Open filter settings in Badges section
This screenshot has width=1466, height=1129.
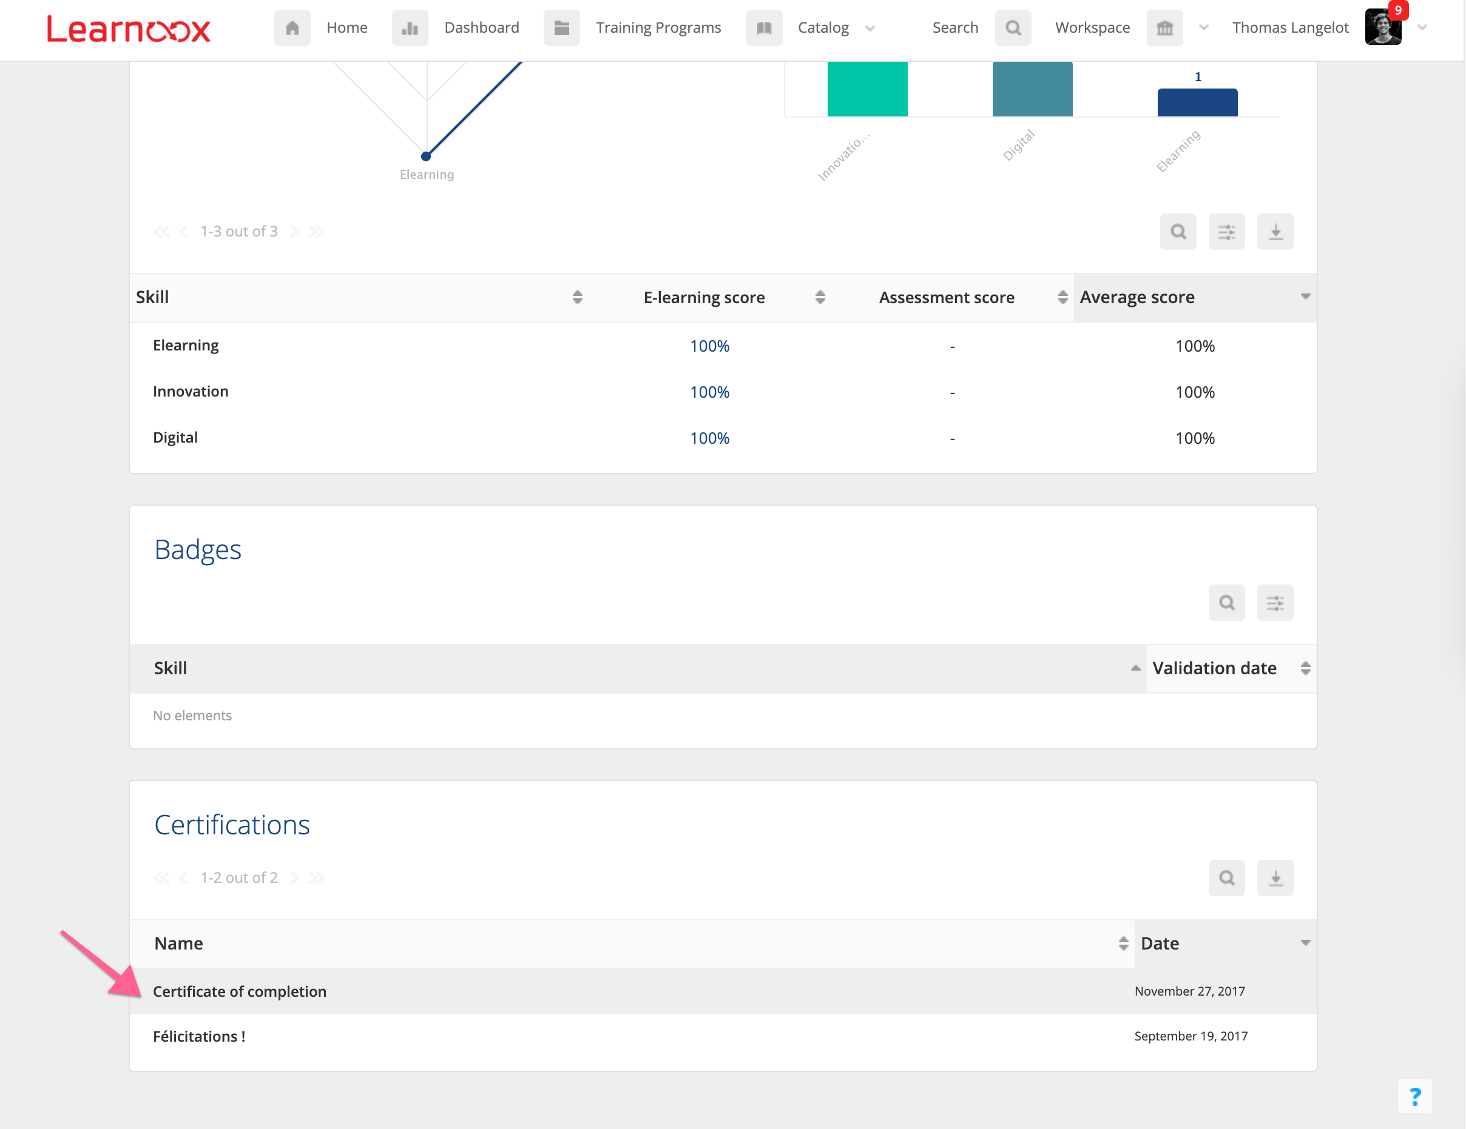point(1275,603)
